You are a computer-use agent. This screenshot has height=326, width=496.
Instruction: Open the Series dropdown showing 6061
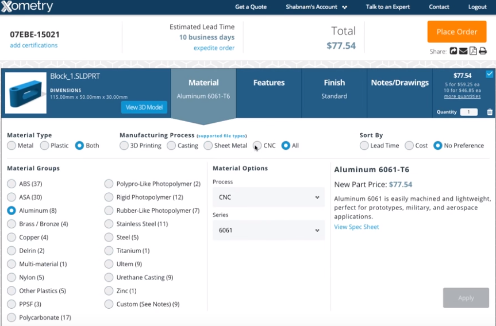click(x=268, y=230)
